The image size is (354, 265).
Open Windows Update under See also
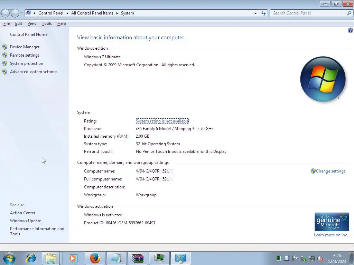[x=26, y=221]
